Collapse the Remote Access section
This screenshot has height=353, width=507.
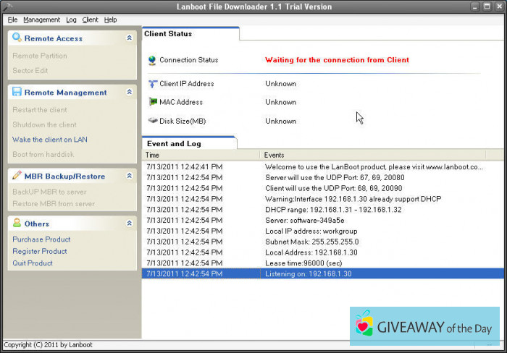pyautogui.click(x=129, y=38)
